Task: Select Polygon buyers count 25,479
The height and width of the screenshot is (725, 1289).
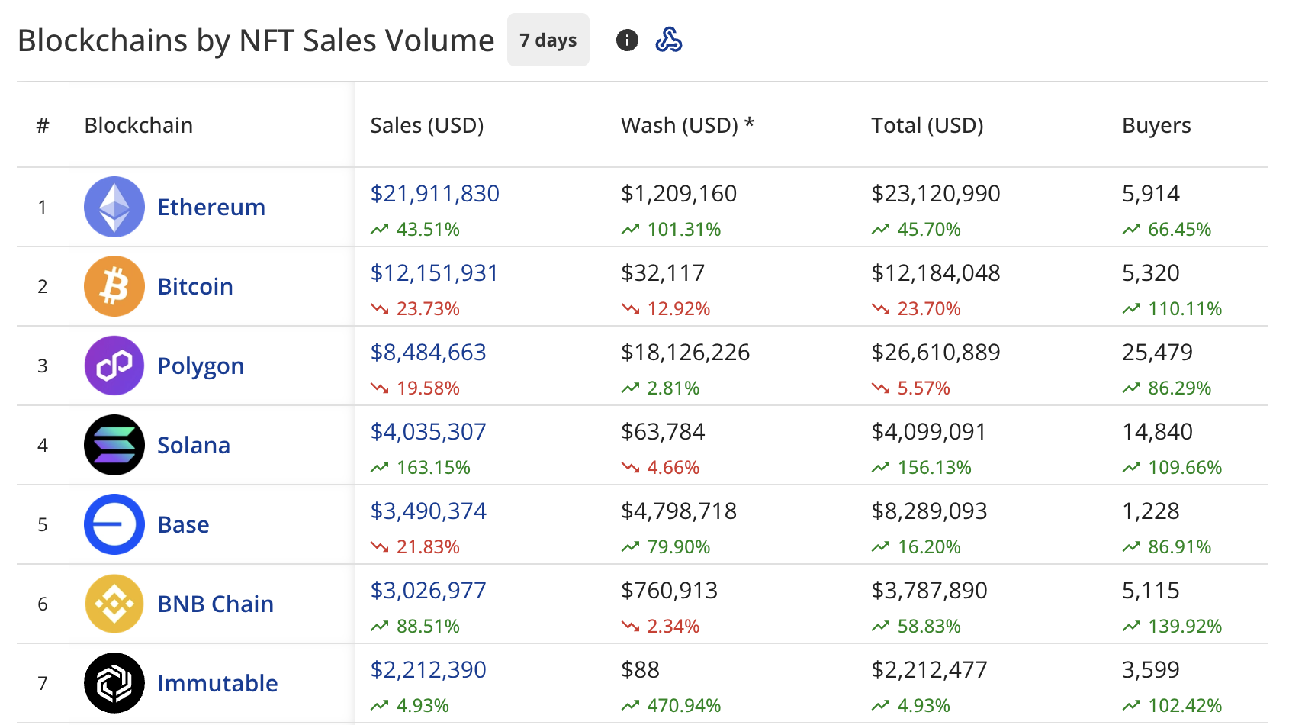Action: 1157,353
